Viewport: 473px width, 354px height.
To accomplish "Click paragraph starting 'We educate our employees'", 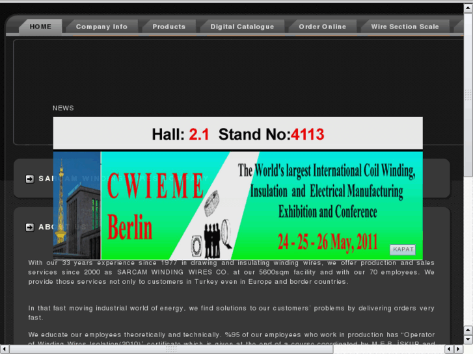I will pyautogui.click(x=231, y=339).
